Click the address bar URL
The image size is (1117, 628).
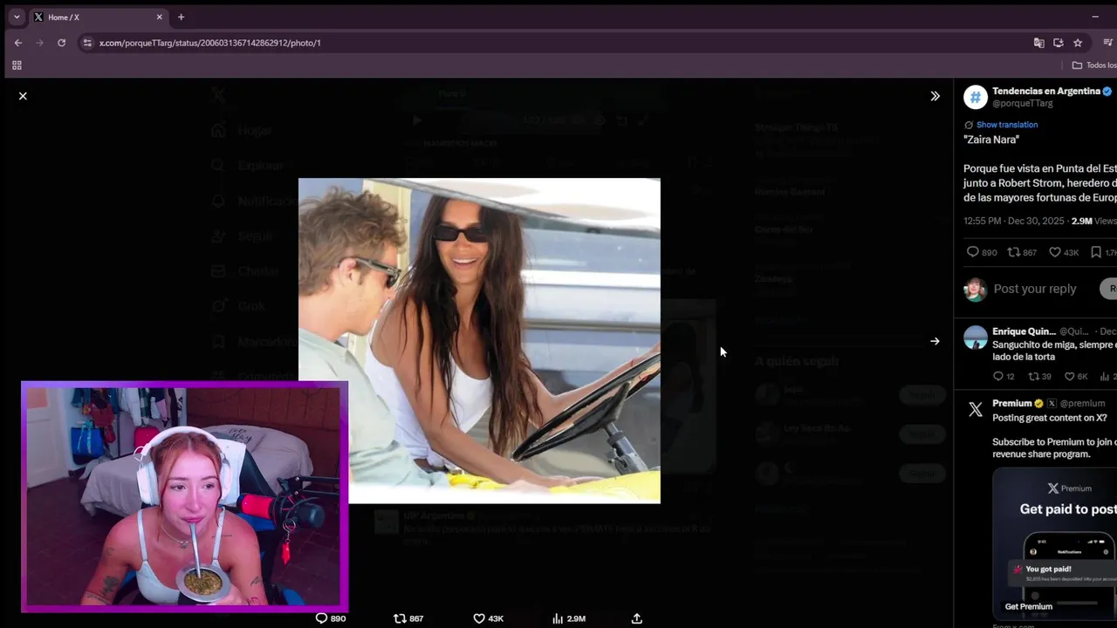tap(209, 43)
